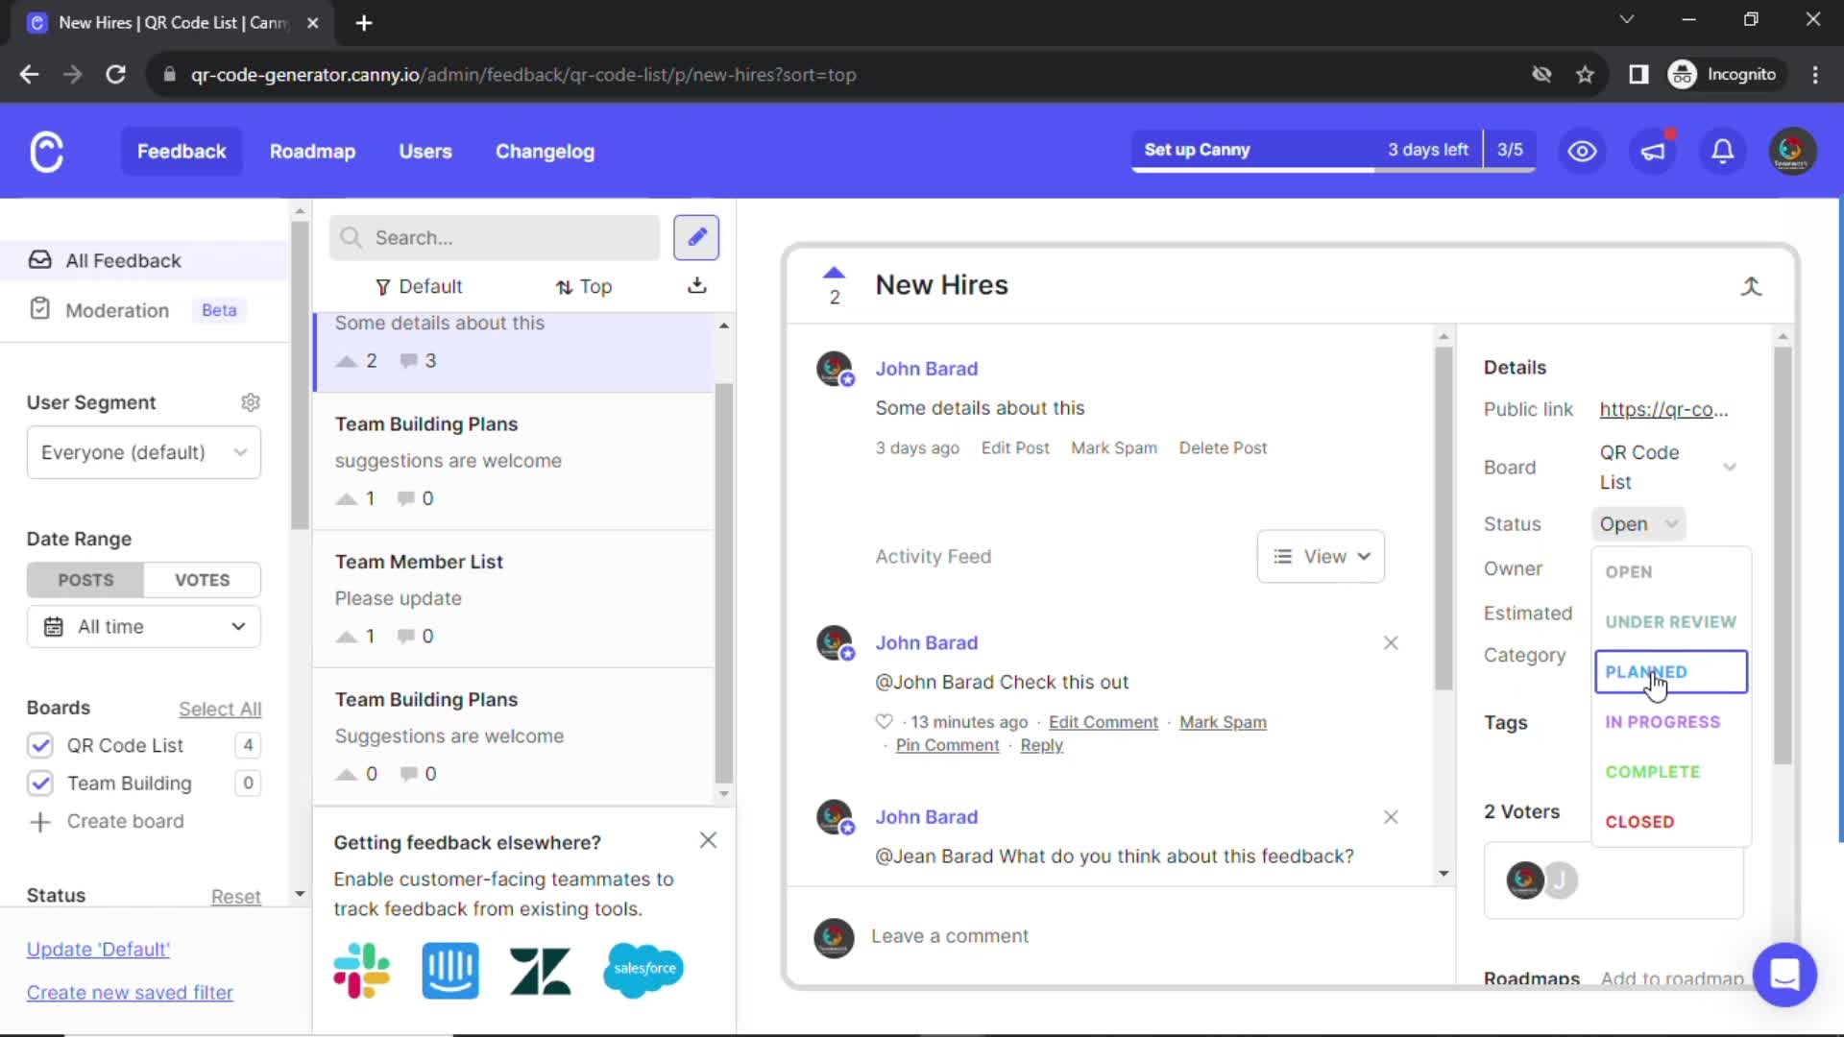Click the Set up Canny progress bar
The width and height of the screenshot is (1844, 1037).
[1333, 151]
